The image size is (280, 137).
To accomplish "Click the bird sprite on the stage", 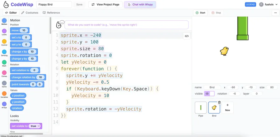I will tap(224, 51).
